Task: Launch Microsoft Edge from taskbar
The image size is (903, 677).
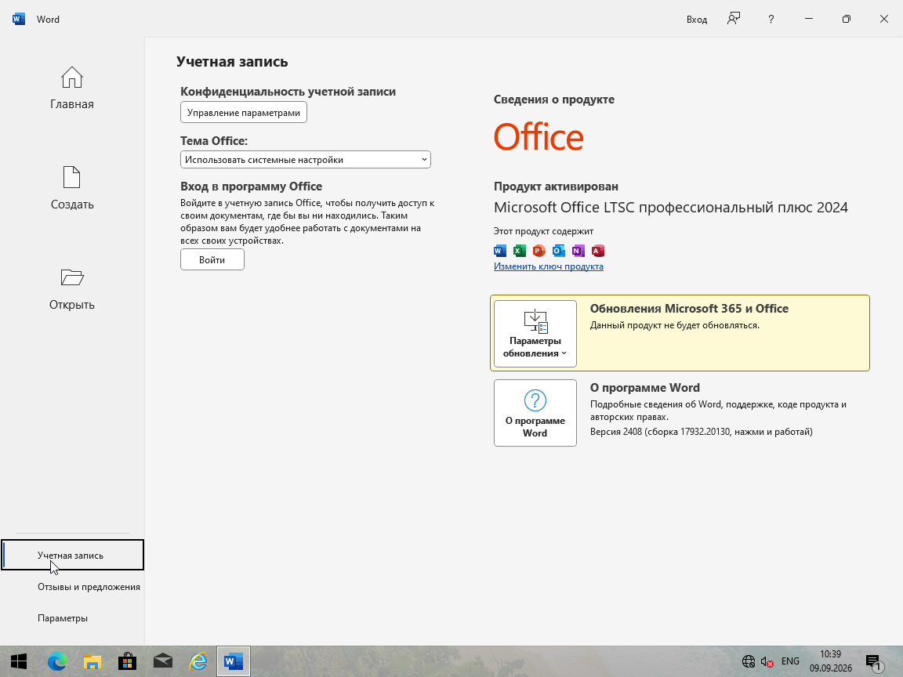Action: [x=56, y=661]
